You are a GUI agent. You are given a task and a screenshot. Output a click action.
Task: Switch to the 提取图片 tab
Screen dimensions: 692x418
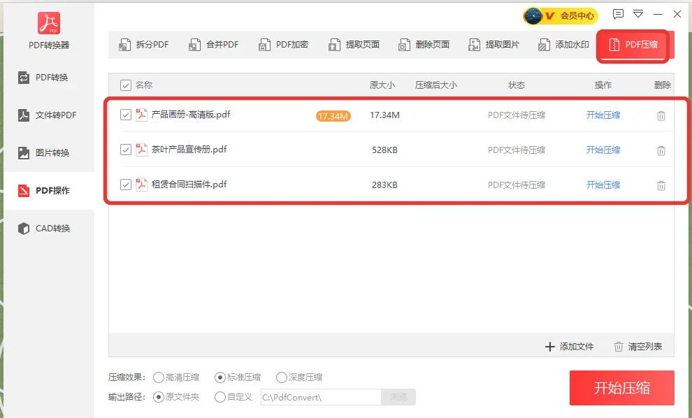493,45
